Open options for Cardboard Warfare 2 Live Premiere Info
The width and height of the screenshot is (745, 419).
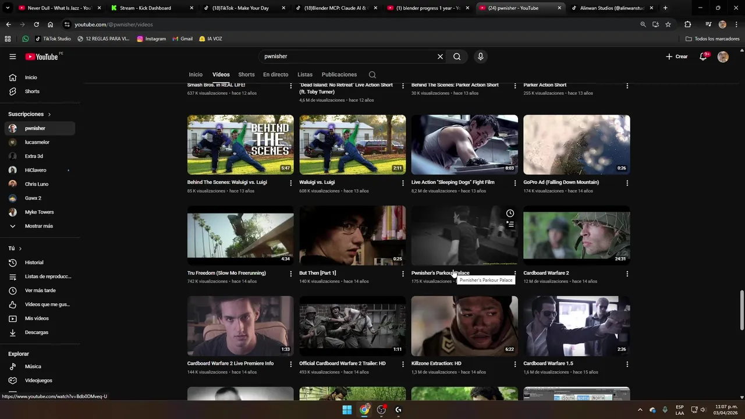click(290, 364)
